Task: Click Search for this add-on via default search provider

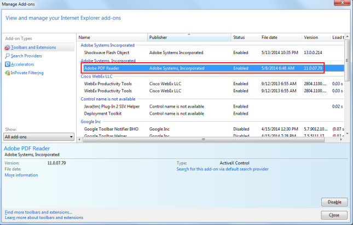Action: point(222,169)
